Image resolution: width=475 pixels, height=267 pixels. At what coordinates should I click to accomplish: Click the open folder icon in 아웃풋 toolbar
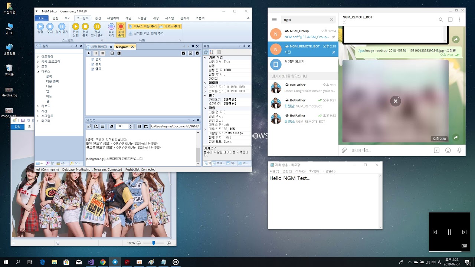146,126
